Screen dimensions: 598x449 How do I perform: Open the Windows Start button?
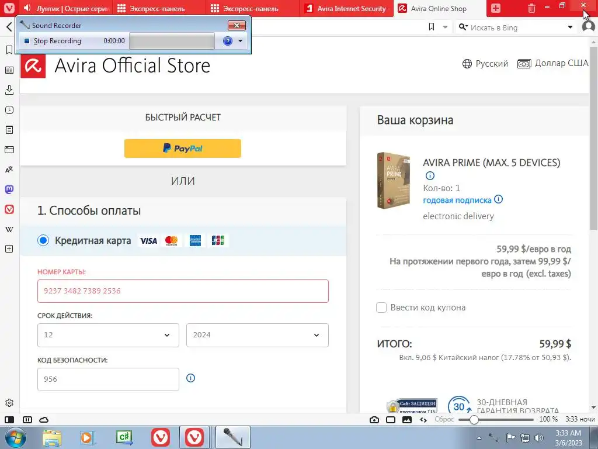click(x=15, y=437)
